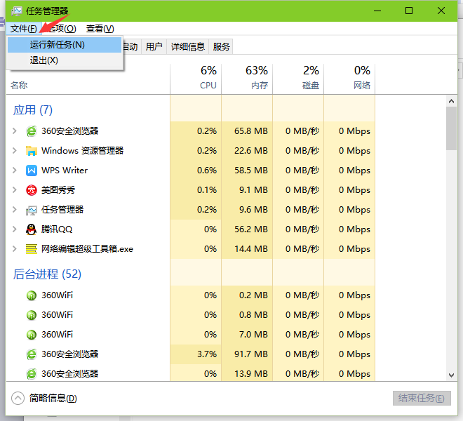Open the 查看(V) menu
This screenshot has height=421, width=463.
point(100,29)
